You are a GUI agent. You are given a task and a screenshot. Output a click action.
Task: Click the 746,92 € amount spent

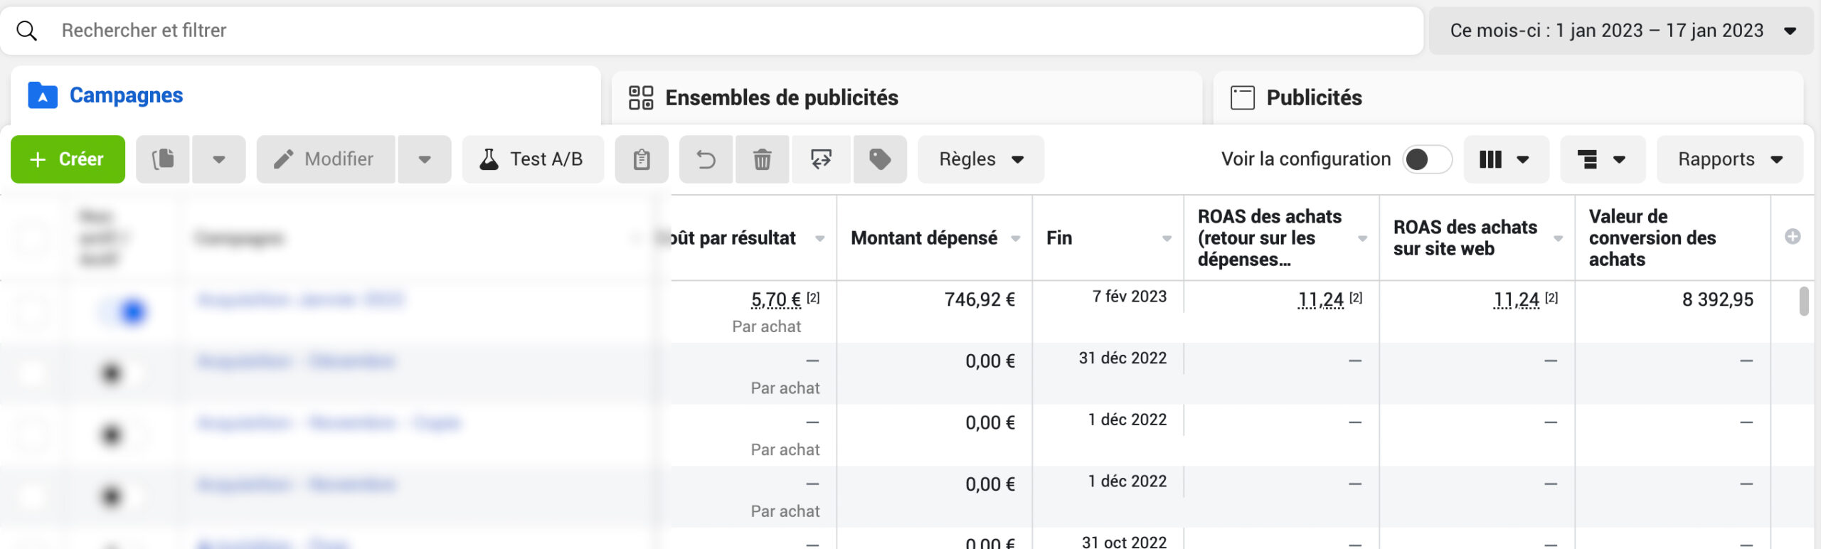[979, 299]
